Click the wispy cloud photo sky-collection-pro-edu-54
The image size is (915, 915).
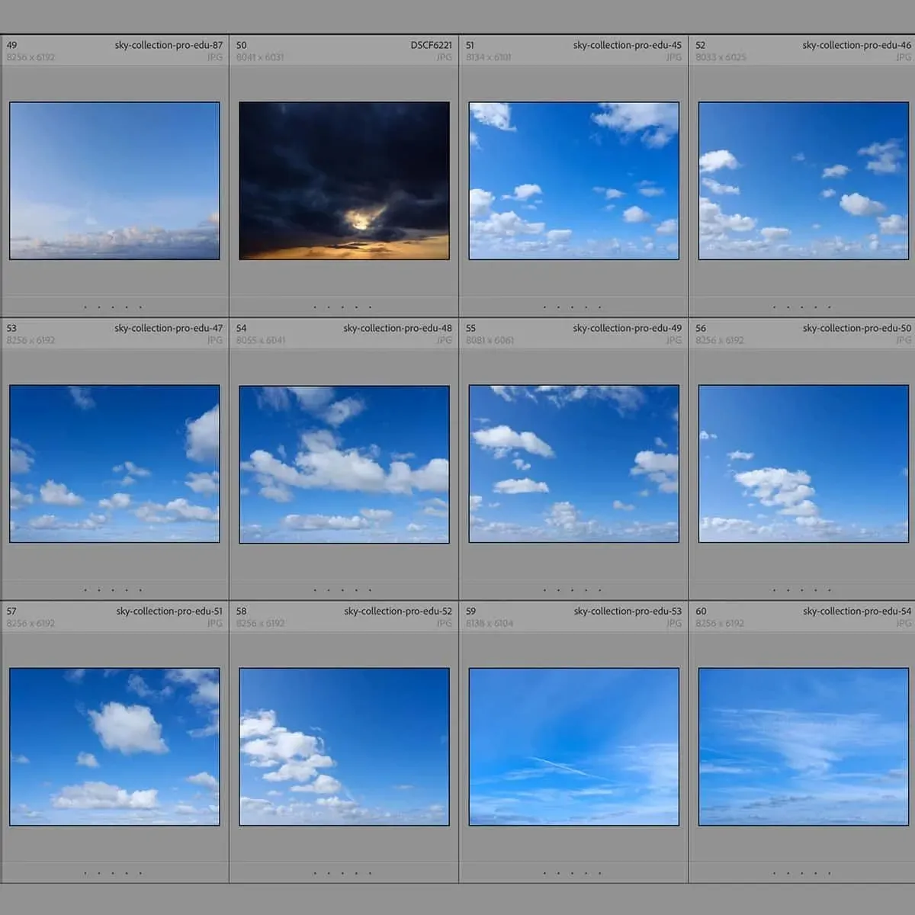(x=803, y=746)
